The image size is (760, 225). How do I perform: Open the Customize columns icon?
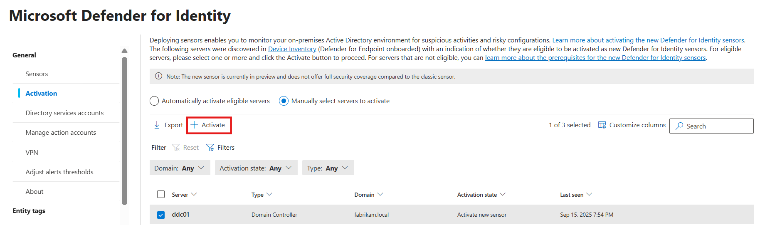[x=602, y=125]
